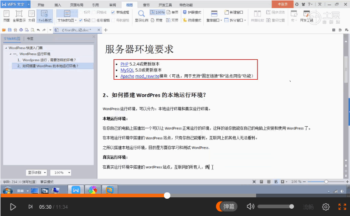This screenshot has width=350, height=216.
Task: Collapse 一、WordPress运行环境 tree node
Action: point(10,54)
